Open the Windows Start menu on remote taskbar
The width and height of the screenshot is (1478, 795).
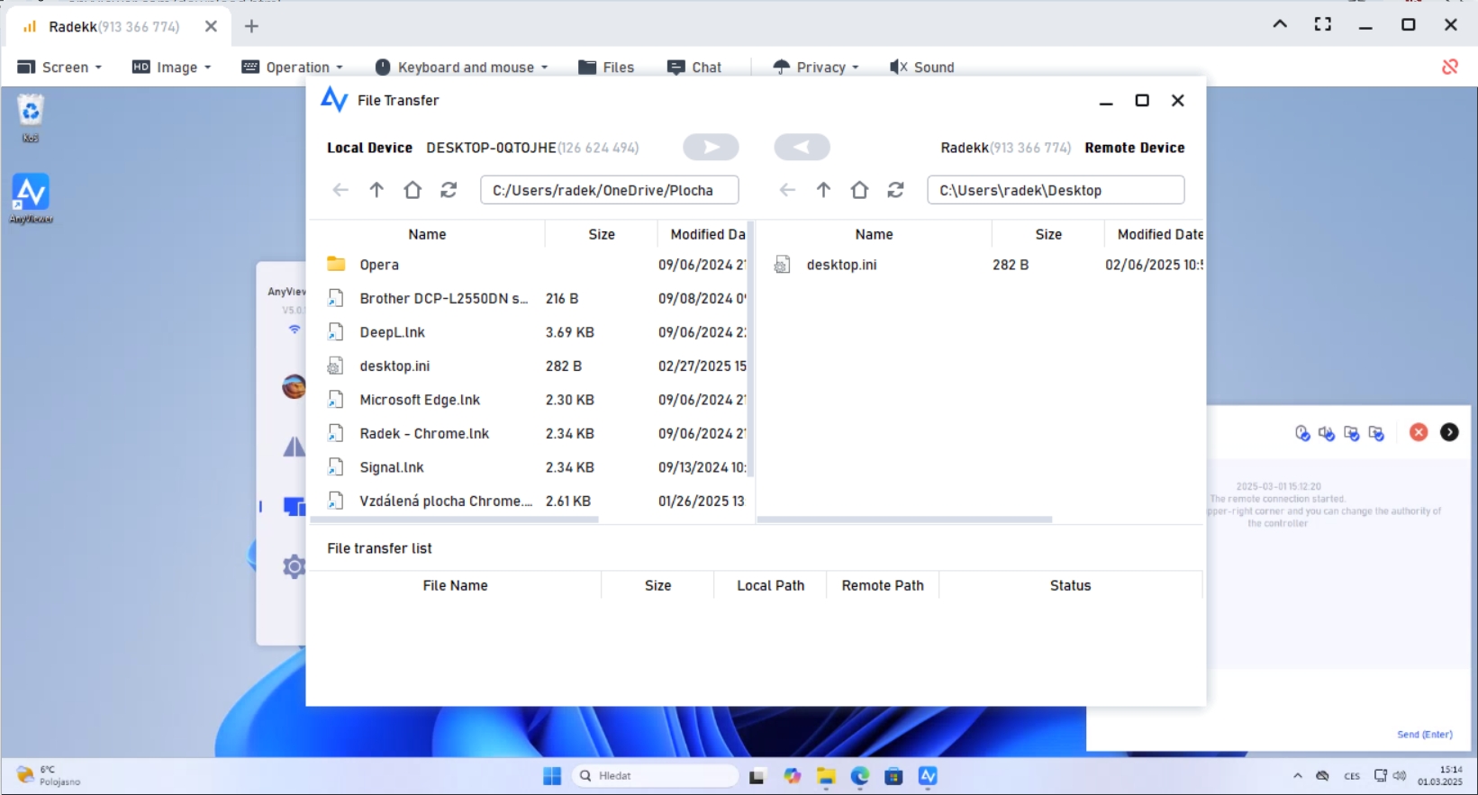coord(552,776)
